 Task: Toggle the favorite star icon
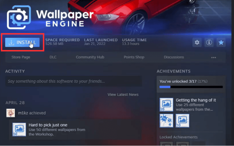(221, 42)
